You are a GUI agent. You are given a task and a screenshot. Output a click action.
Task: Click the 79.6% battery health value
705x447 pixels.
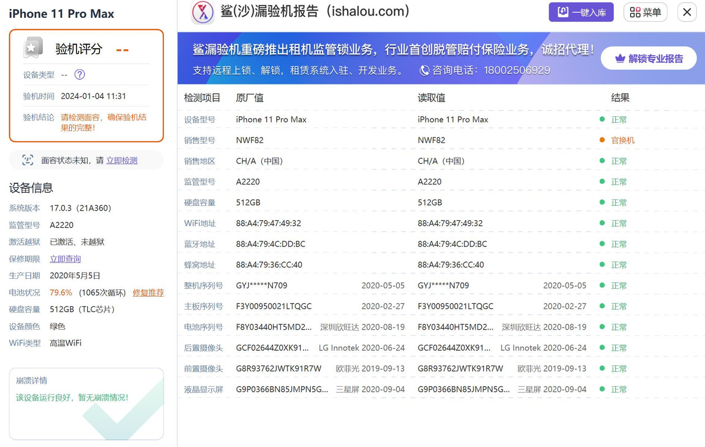61,292
